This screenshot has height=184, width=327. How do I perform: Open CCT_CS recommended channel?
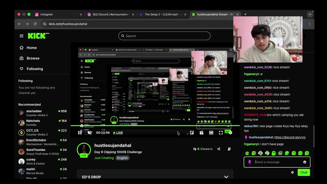(42, 132)
